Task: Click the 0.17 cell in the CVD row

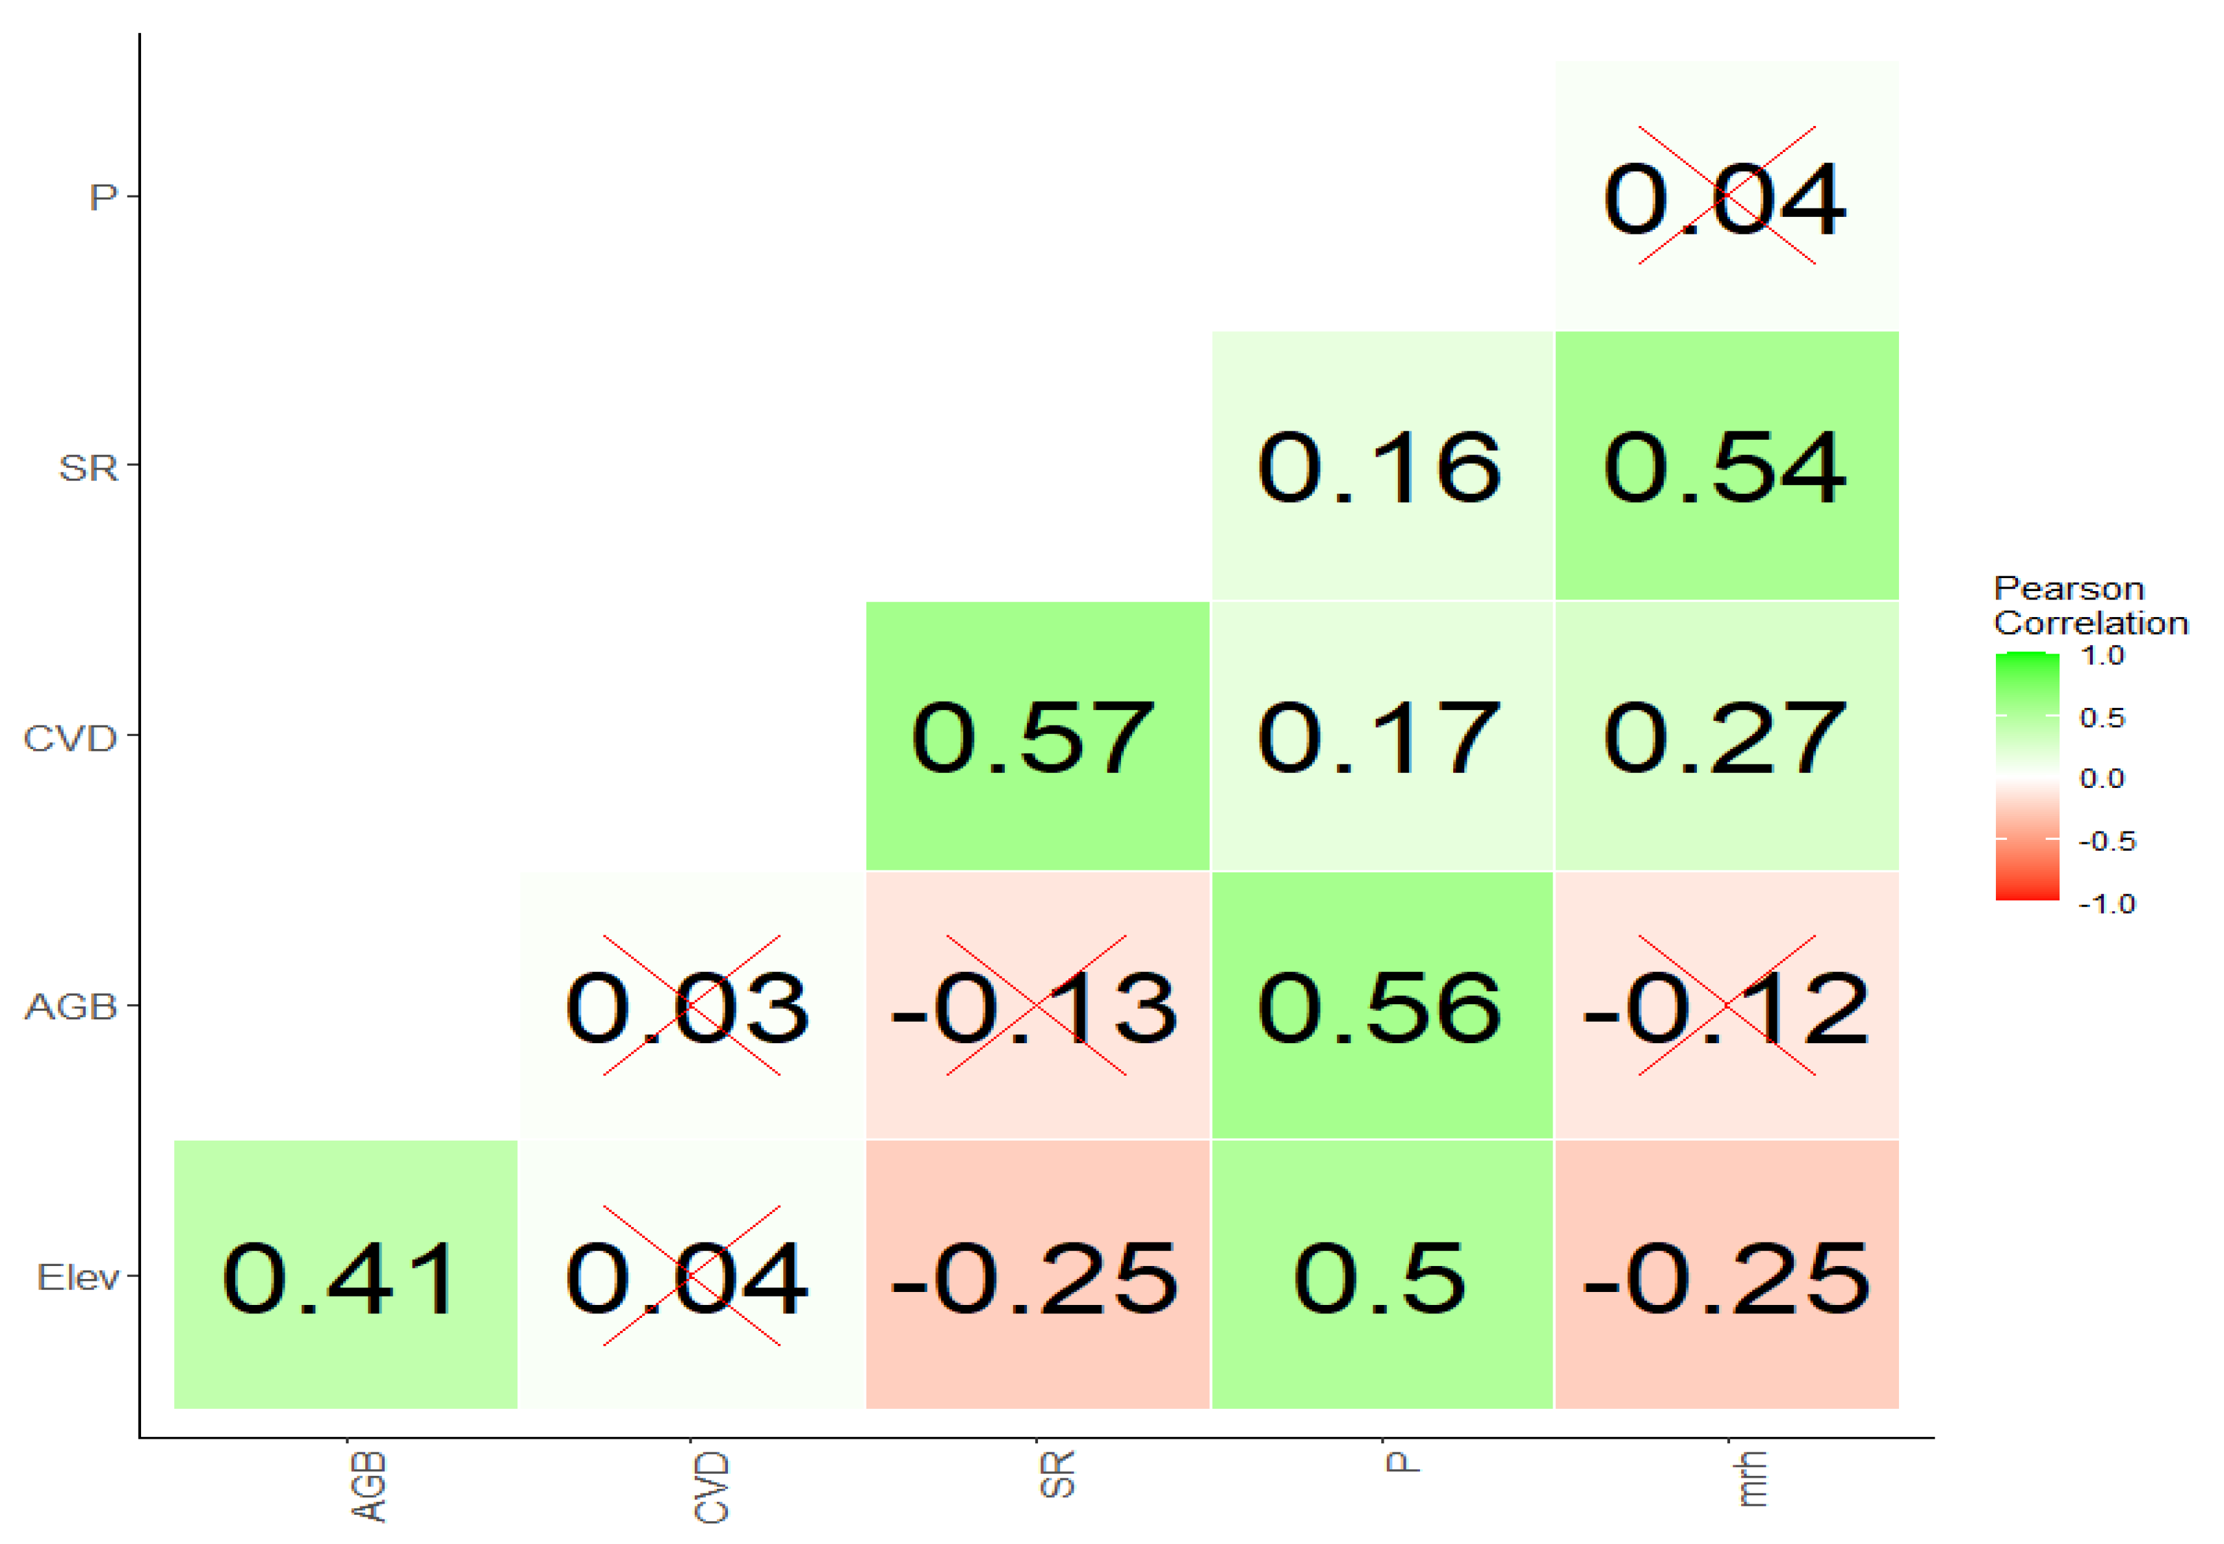Action: pyautogui.click(x=1381, y=736)
